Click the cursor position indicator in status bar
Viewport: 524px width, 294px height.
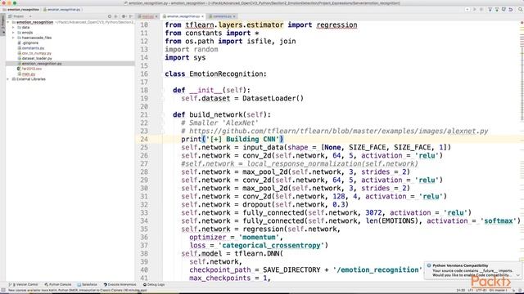point(460,291)
